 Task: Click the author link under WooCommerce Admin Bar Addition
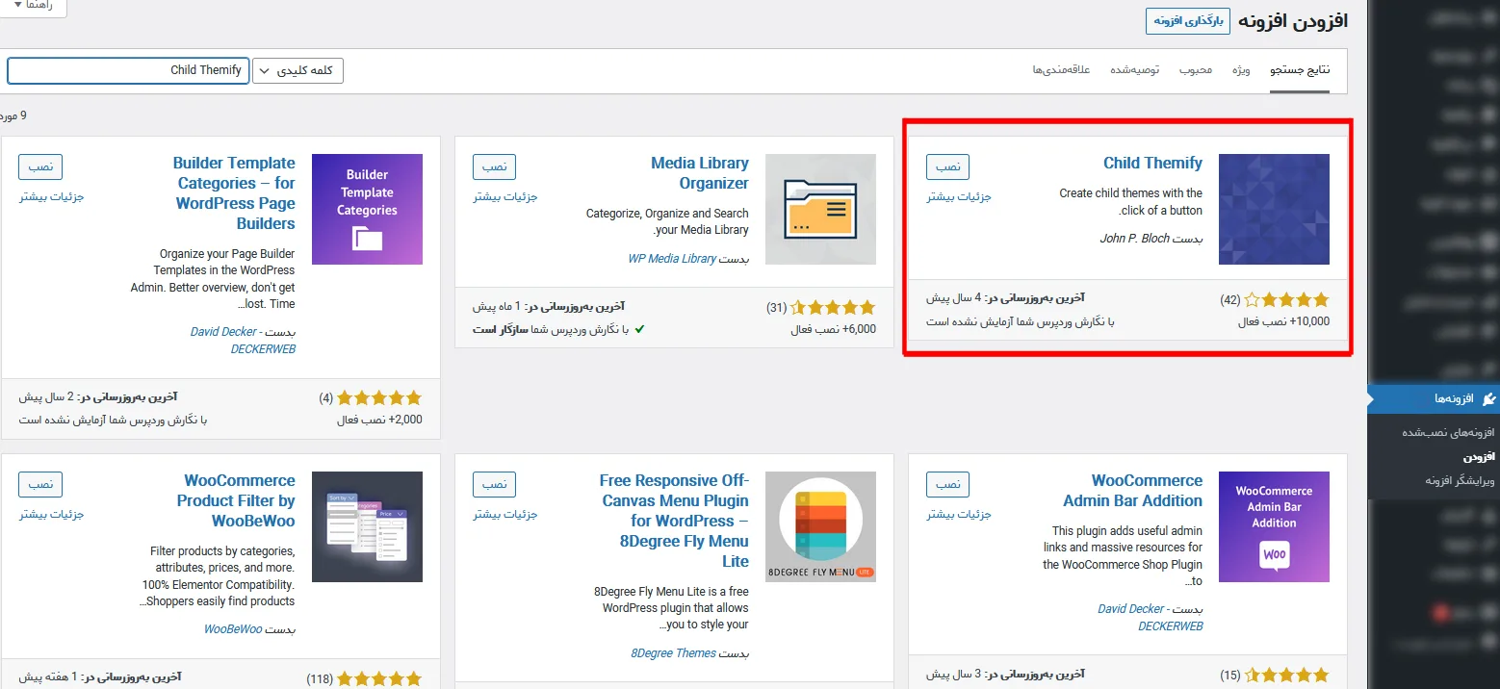pos(1151,618)
